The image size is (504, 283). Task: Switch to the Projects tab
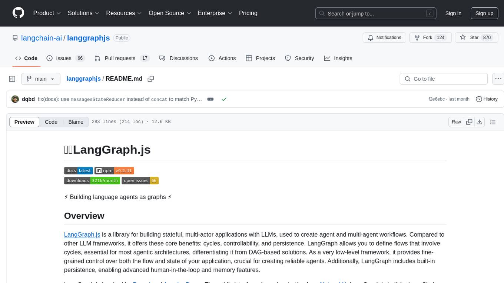tap(260, 58)
